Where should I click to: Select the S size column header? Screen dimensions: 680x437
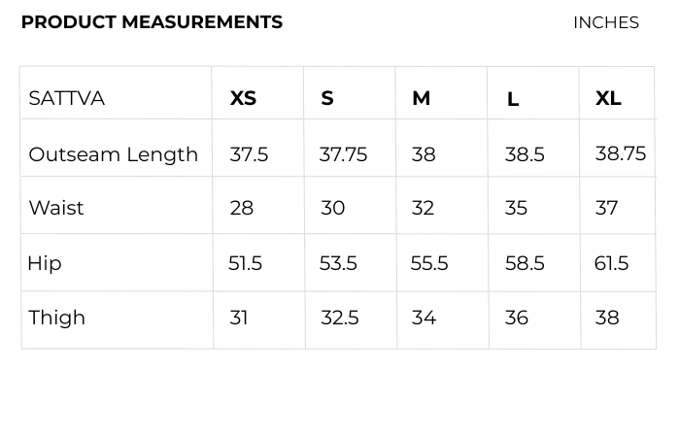click(327, 98)
